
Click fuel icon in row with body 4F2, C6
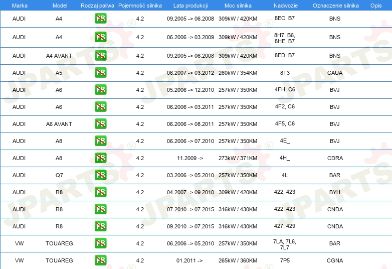tap(100, 106)
